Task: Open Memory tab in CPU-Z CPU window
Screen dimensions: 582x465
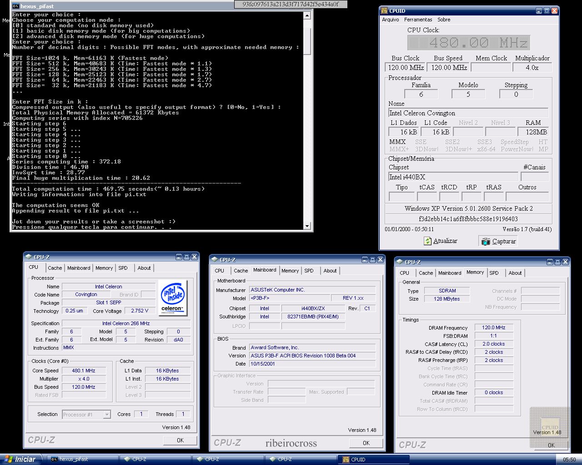Action: coord(104,268)
